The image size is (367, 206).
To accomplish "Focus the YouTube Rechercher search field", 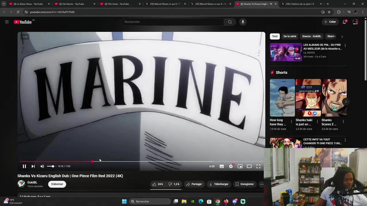I will point(173,22).
